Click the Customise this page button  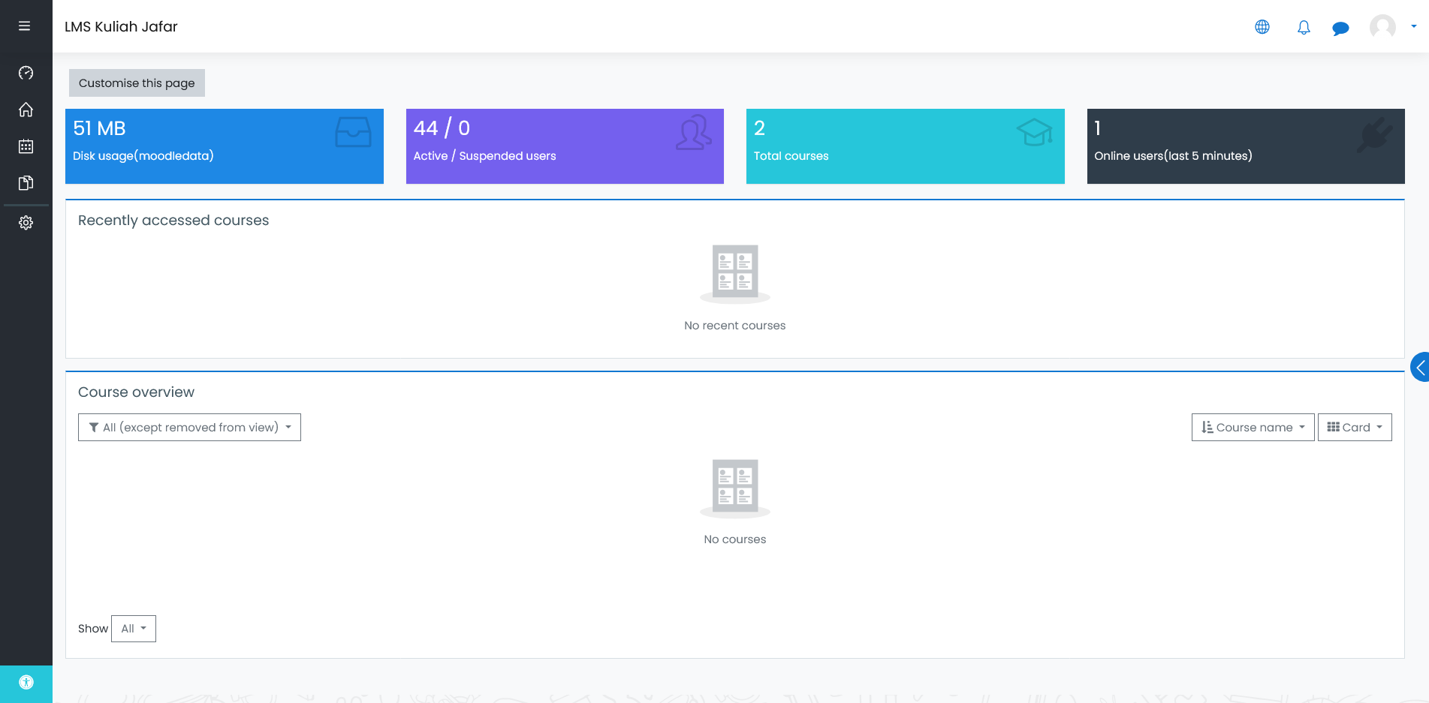pos(137,83)
